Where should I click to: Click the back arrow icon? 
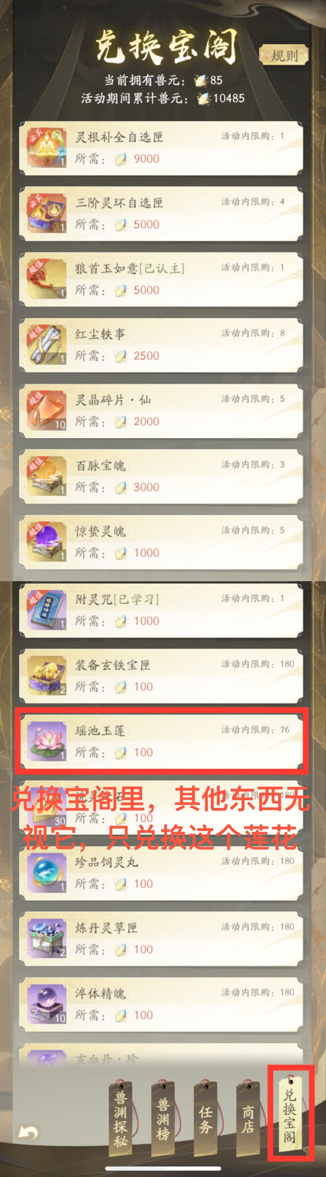pyautogui.click(x=28, y=1133)
